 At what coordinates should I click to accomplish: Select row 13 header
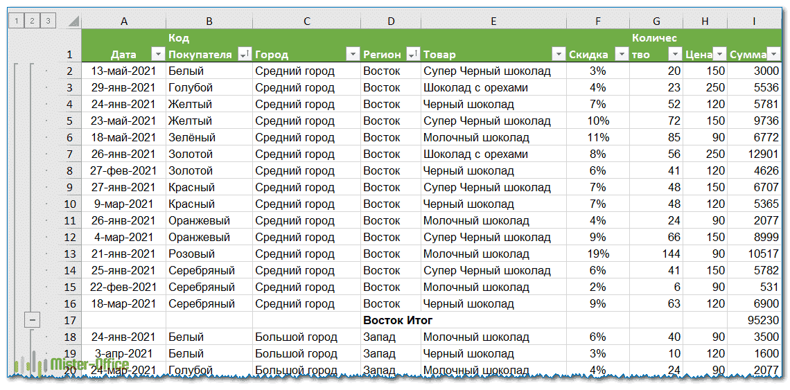(x=69, y=254)
